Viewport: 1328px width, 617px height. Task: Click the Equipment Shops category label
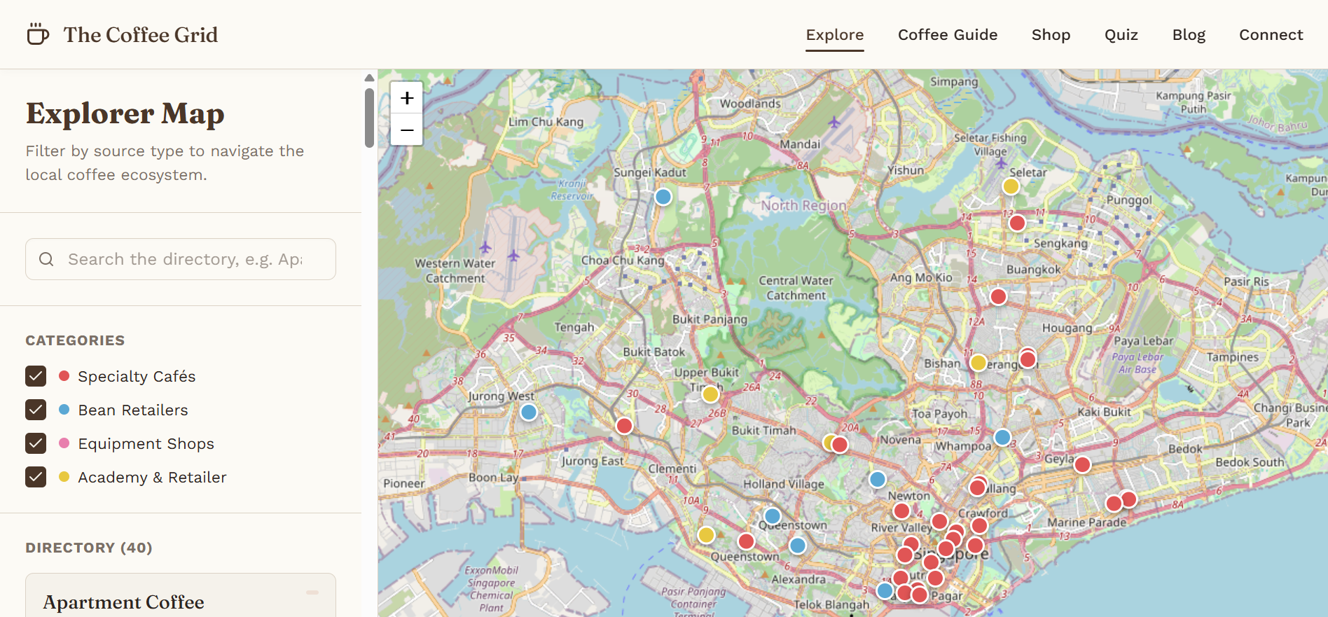146,443
